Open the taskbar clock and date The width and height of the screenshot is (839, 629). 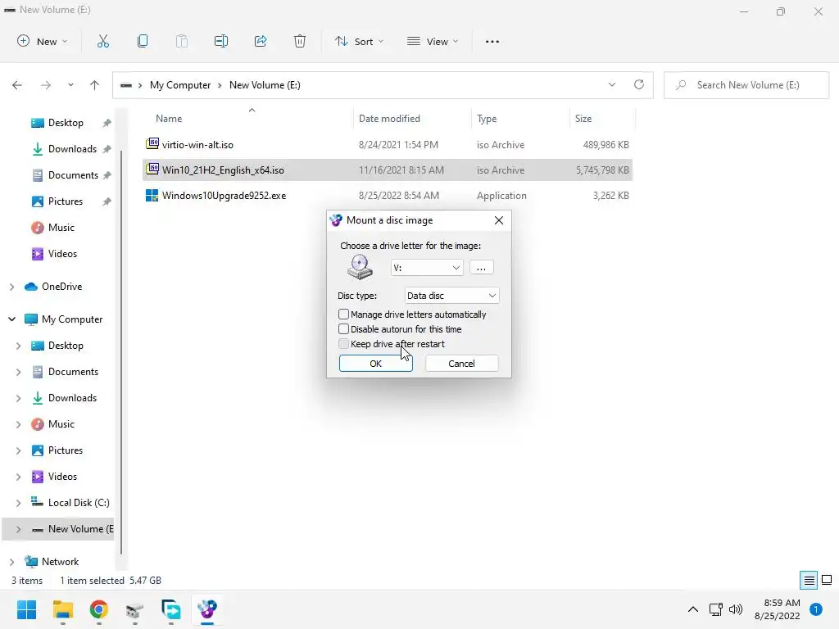[777, 609]
